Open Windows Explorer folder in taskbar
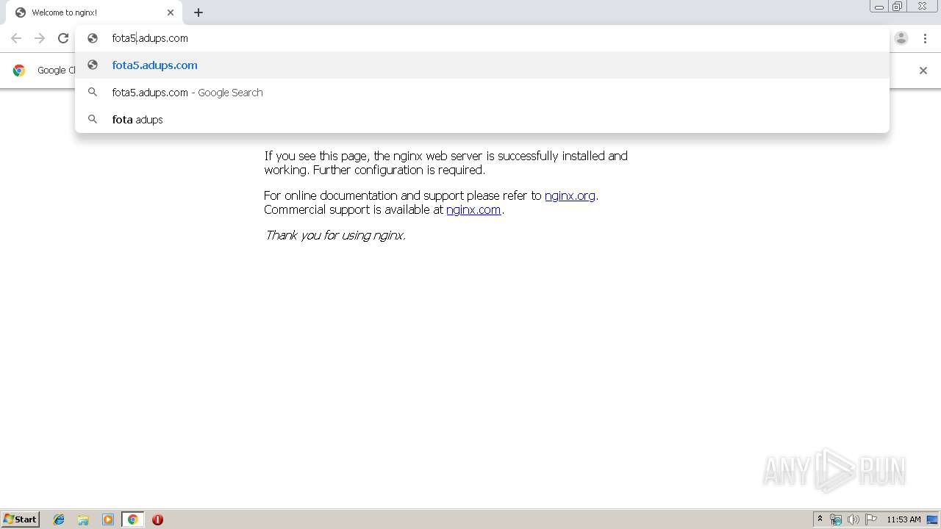 (83, 519)
